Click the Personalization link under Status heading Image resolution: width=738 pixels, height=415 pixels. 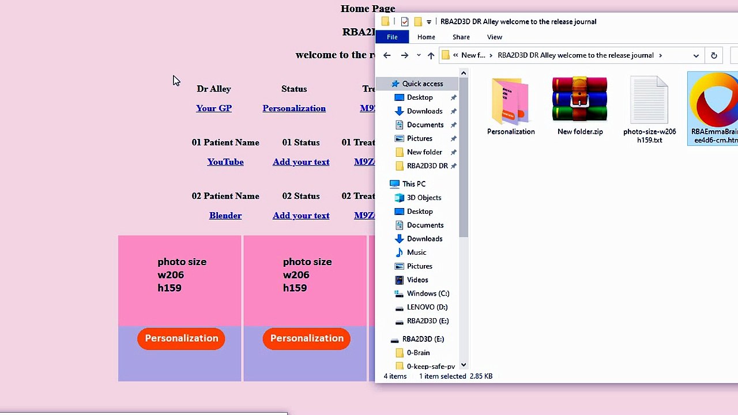[x=294, y=108]
